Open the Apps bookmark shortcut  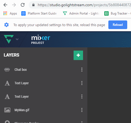(10, 13)
